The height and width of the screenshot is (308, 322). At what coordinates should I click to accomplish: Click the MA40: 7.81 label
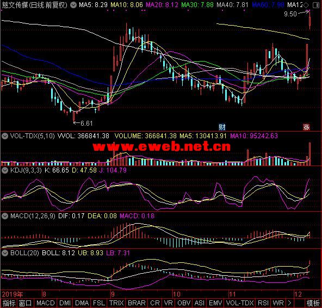click(x=232, y=5)
